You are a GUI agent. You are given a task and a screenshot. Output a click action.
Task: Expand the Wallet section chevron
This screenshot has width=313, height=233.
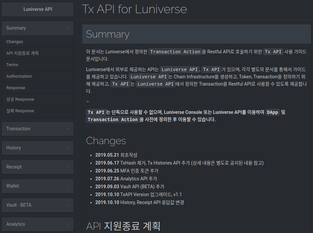68,186
